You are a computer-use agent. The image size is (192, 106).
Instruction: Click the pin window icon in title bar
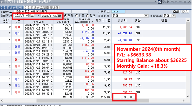(168, 2)
